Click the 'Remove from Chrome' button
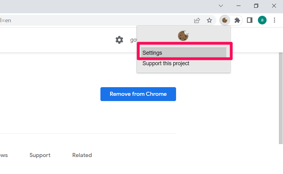 click(x=138, y=94)
